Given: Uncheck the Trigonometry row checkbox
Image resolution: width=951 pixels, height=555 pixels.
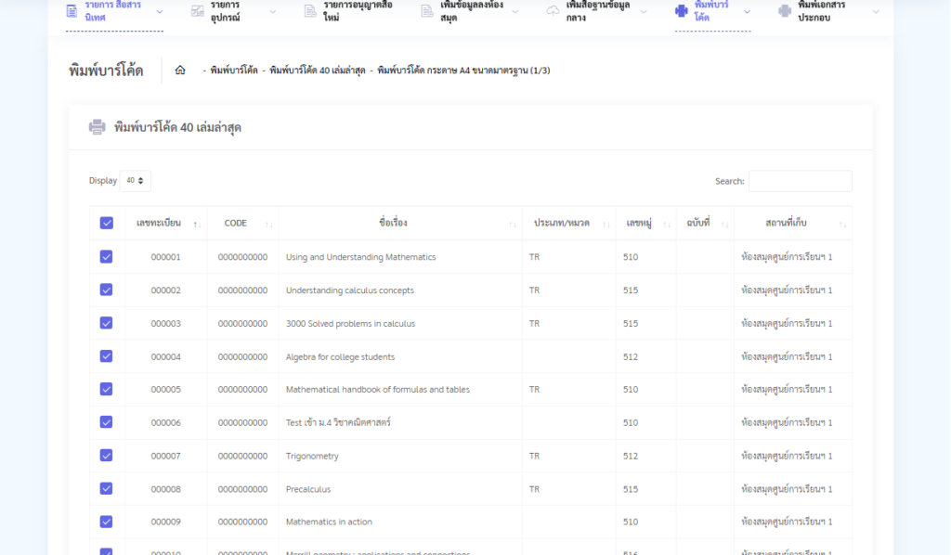Looking at the screenshot, I should click(x=107, y=456).
